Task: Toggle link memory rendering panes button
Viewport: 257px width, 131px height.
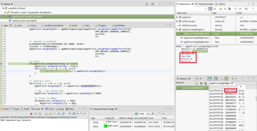Action: 226,79
